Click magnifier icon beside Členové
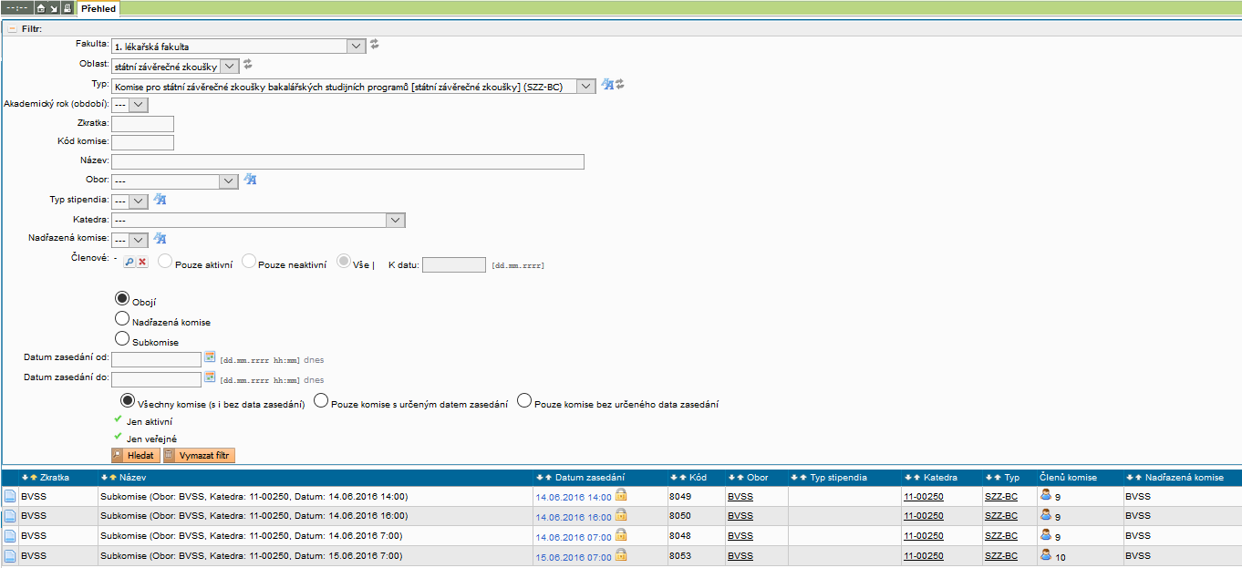 point(129,263)
